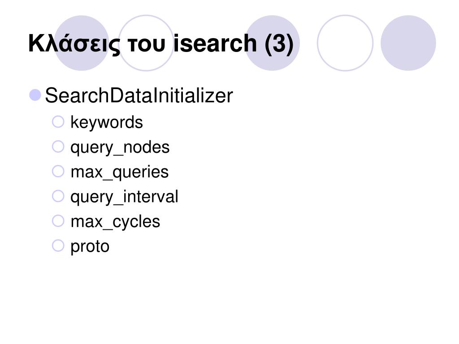Click the hollow bullet next to max_cycles
459x344 pixels.
(x=58, y=221)
